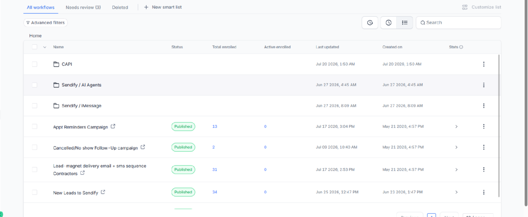
Task: Click the Status column header
Action: [x=177, y=47]
